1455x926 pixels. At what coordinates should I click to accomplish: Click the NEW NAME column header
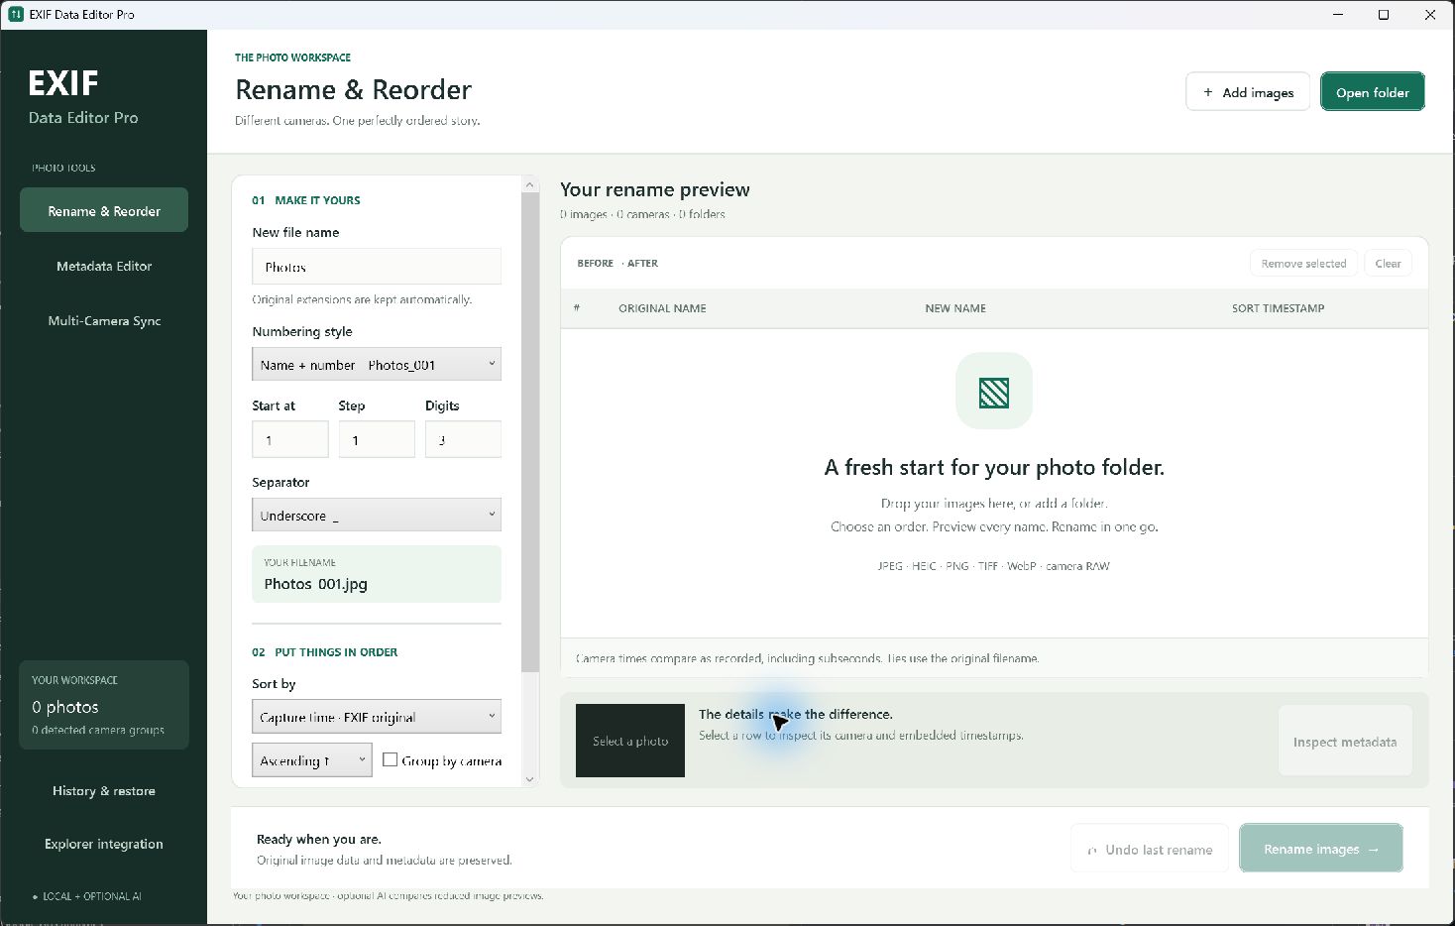tap(955, 308)
